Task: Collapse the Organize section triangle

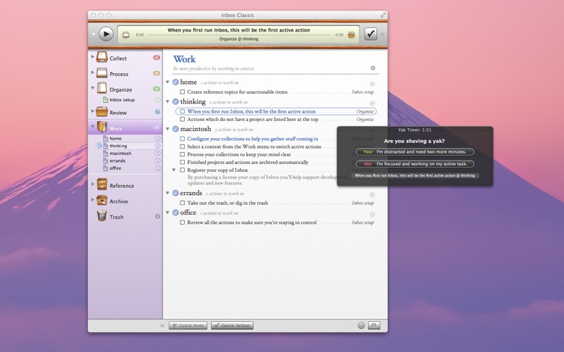Action: [92, 88]
